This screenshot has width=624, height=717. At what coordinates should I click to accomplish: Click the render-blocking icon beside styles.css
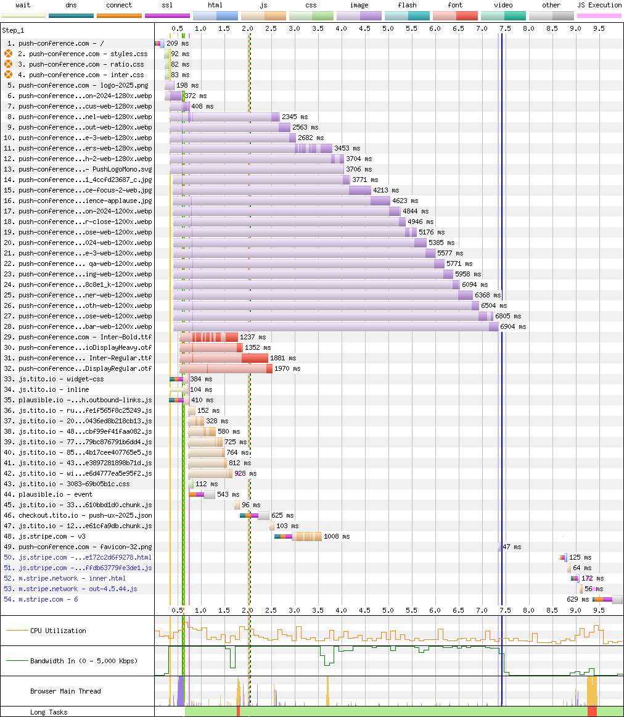8,54
